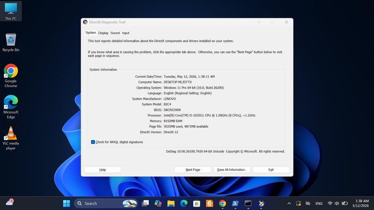Image resolution: width=374 pixels, height=210 pixels.
Task: Switch to PowerShell on the taskbar
Action: point(235,203)
